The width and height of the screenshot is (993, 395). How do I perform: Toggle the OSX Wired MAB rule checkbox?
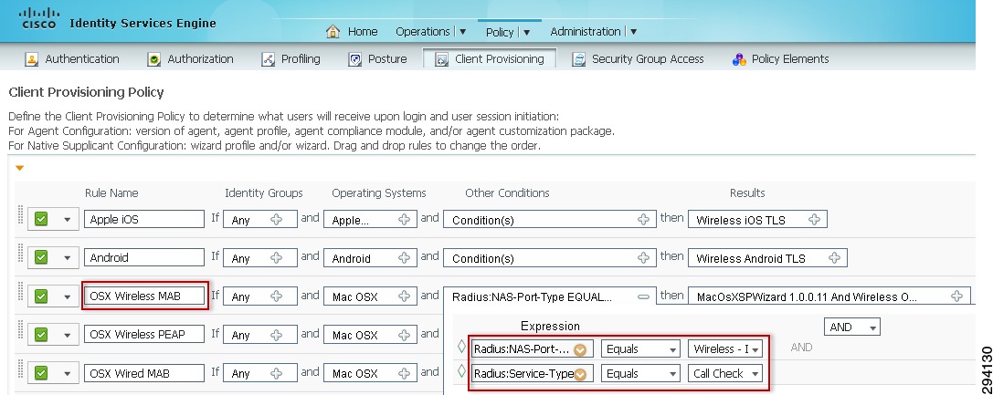coord(41,373)
